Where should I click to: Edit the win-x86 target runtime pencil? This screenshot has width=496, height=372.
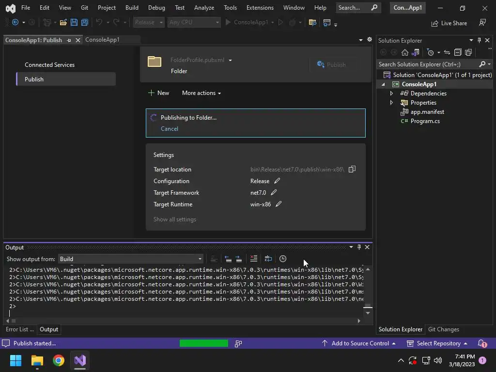pos(279,204)
